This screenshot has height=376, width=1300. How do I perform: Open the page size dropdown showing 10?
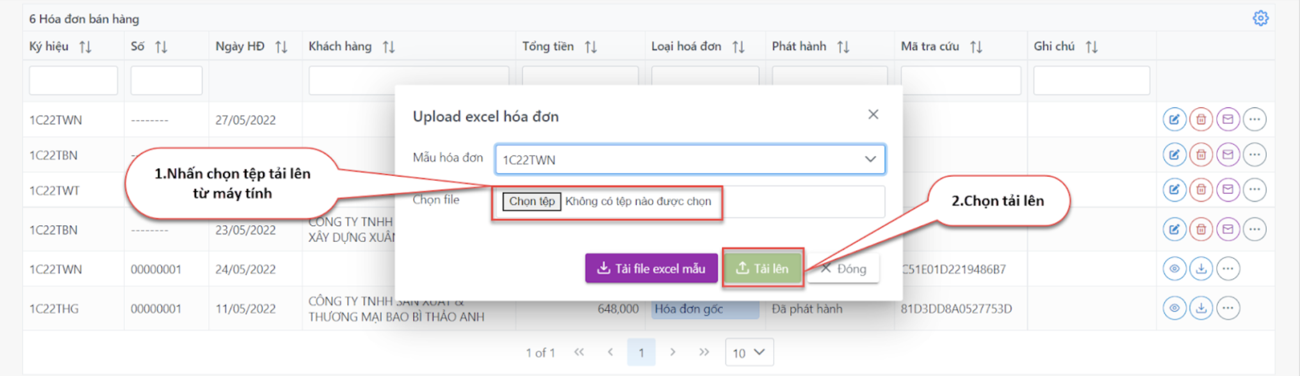click(x=749, y=352)
